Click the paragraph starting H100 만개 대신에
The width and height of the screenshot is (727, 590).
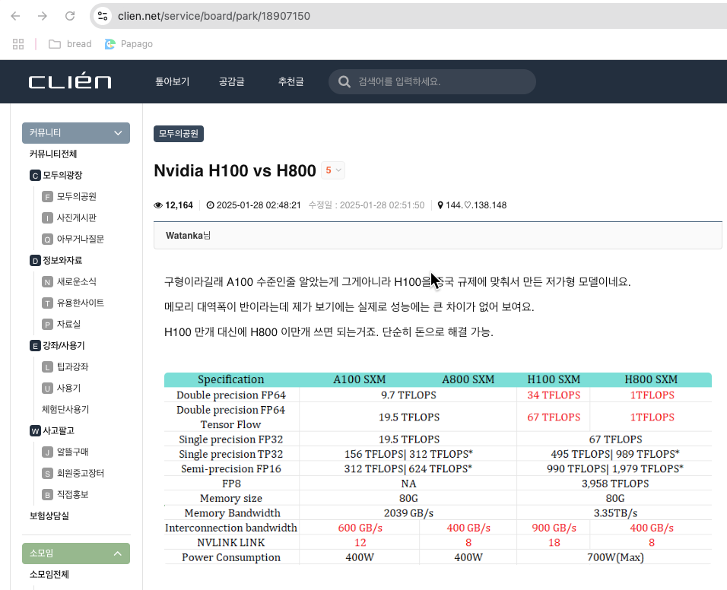329,331
